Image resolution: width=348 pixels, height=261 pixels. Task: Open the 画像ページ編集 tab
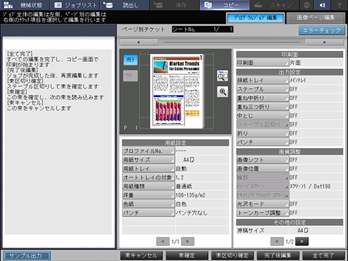(x=316, y=18)
